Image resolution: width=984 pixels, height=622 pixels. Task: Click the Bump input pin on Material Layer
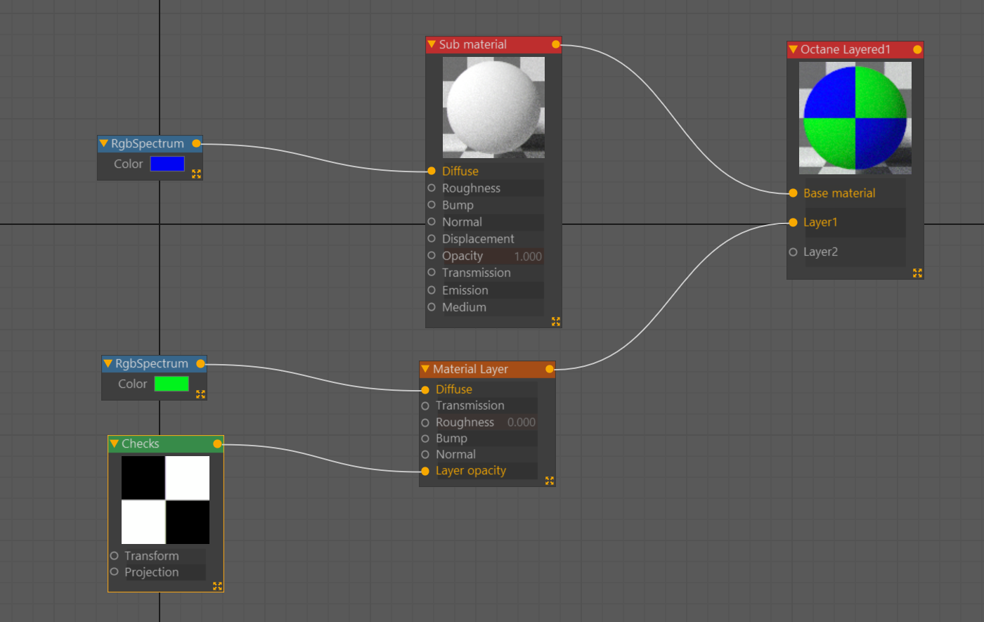click(425, 439)
